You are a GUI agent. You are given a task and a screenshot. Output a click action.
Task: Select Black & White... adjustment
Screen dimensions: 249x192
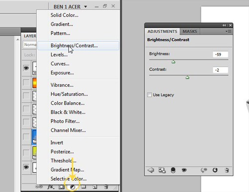68,112
